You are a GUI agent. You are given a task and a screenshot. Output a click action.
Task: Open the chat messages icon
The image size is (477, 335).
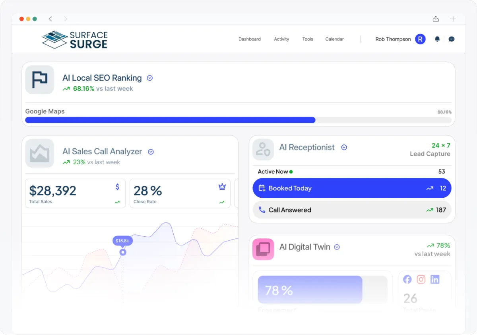(452, 39)
